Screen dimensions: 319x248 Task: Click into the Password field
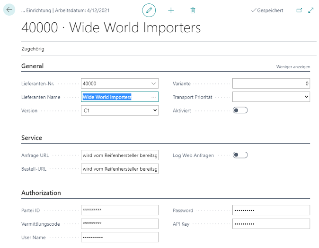click(271, 210)
